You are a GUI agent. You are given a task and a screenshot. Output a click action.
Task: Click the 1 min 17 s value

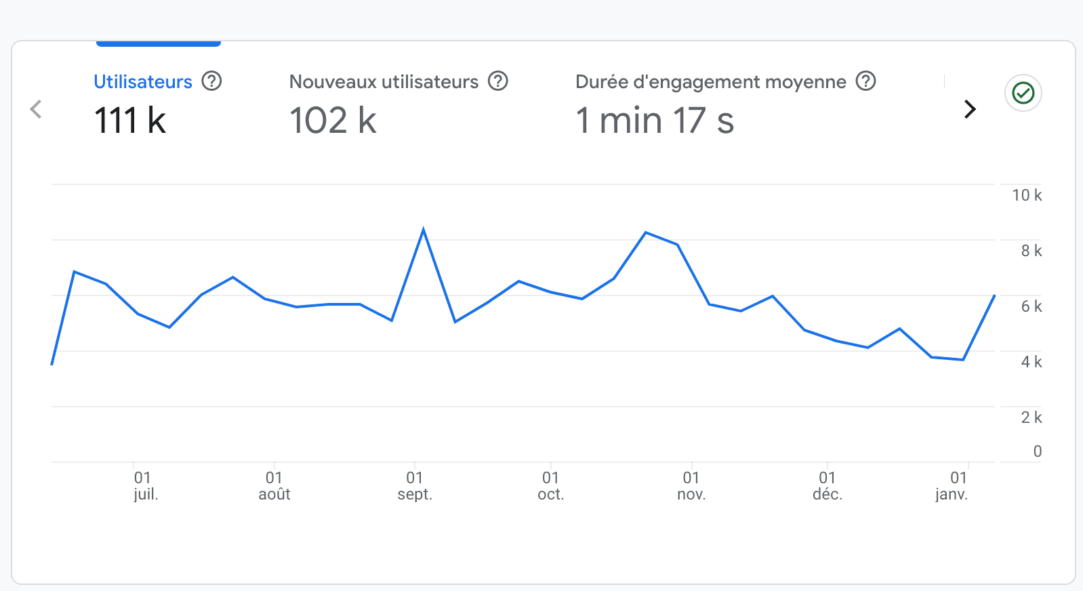(x=655, y=121)
